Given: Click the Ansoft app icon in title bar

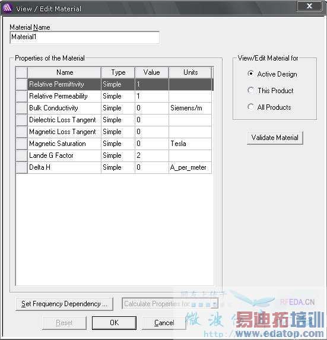Looking at the screenshot, I should click(x=7, y=8).
